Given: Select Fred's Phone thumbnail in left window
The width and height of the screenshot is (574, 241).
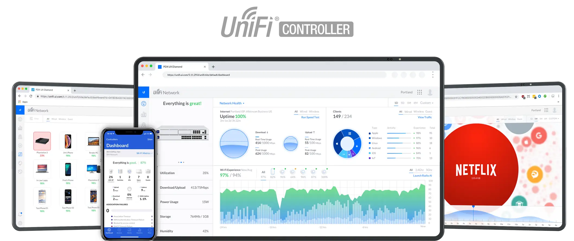Looking at the screenshot, I should pos(68,169).
